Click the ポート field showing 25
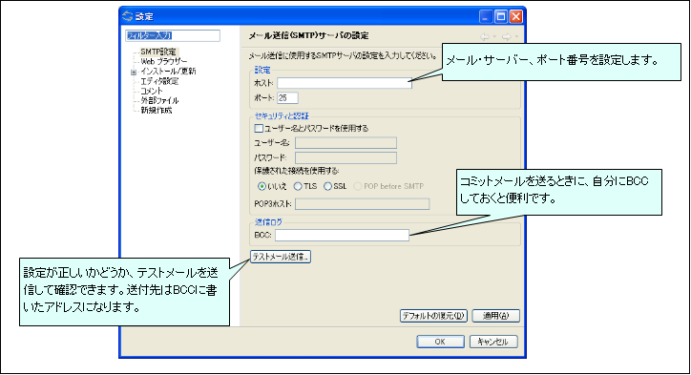This screenshot has width=691, height=375. coord(287,98)
